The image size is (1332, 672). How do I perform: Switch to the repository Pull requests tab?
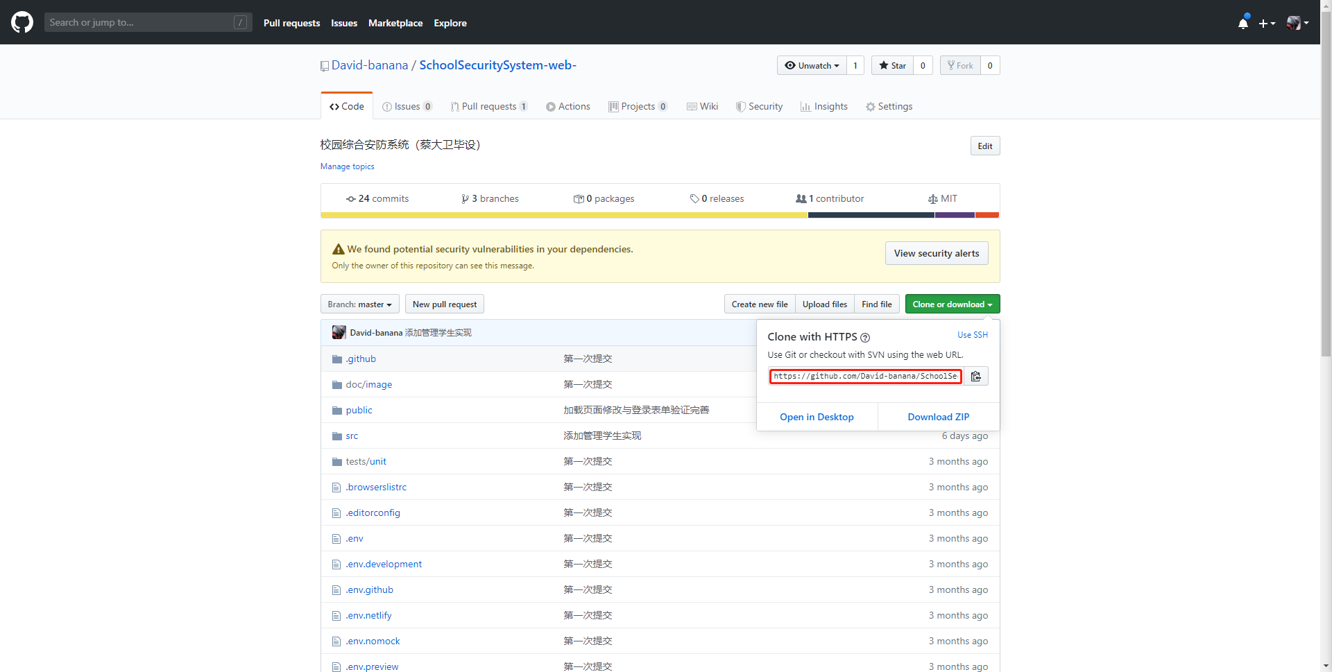point(489,106)
